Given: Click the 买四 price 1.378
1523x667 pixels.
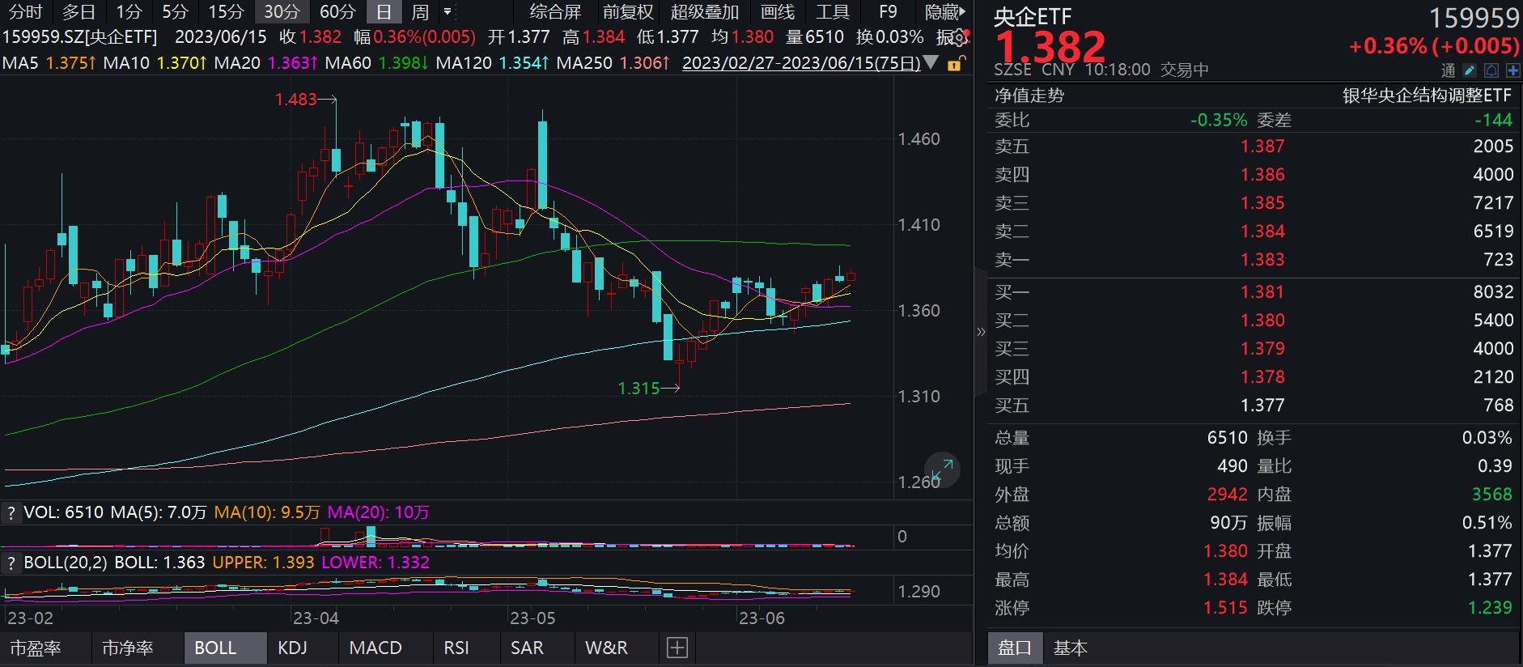Looking at the screenshot, I should [x=1262, y=377].
